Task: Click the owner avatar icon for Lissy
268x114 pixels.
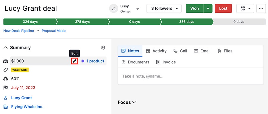Action: (114, 9)
